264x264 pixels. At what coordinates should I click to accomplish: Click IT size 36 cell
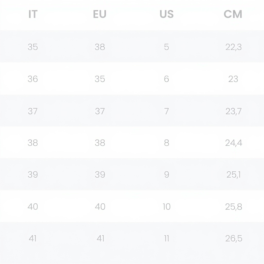33,79
